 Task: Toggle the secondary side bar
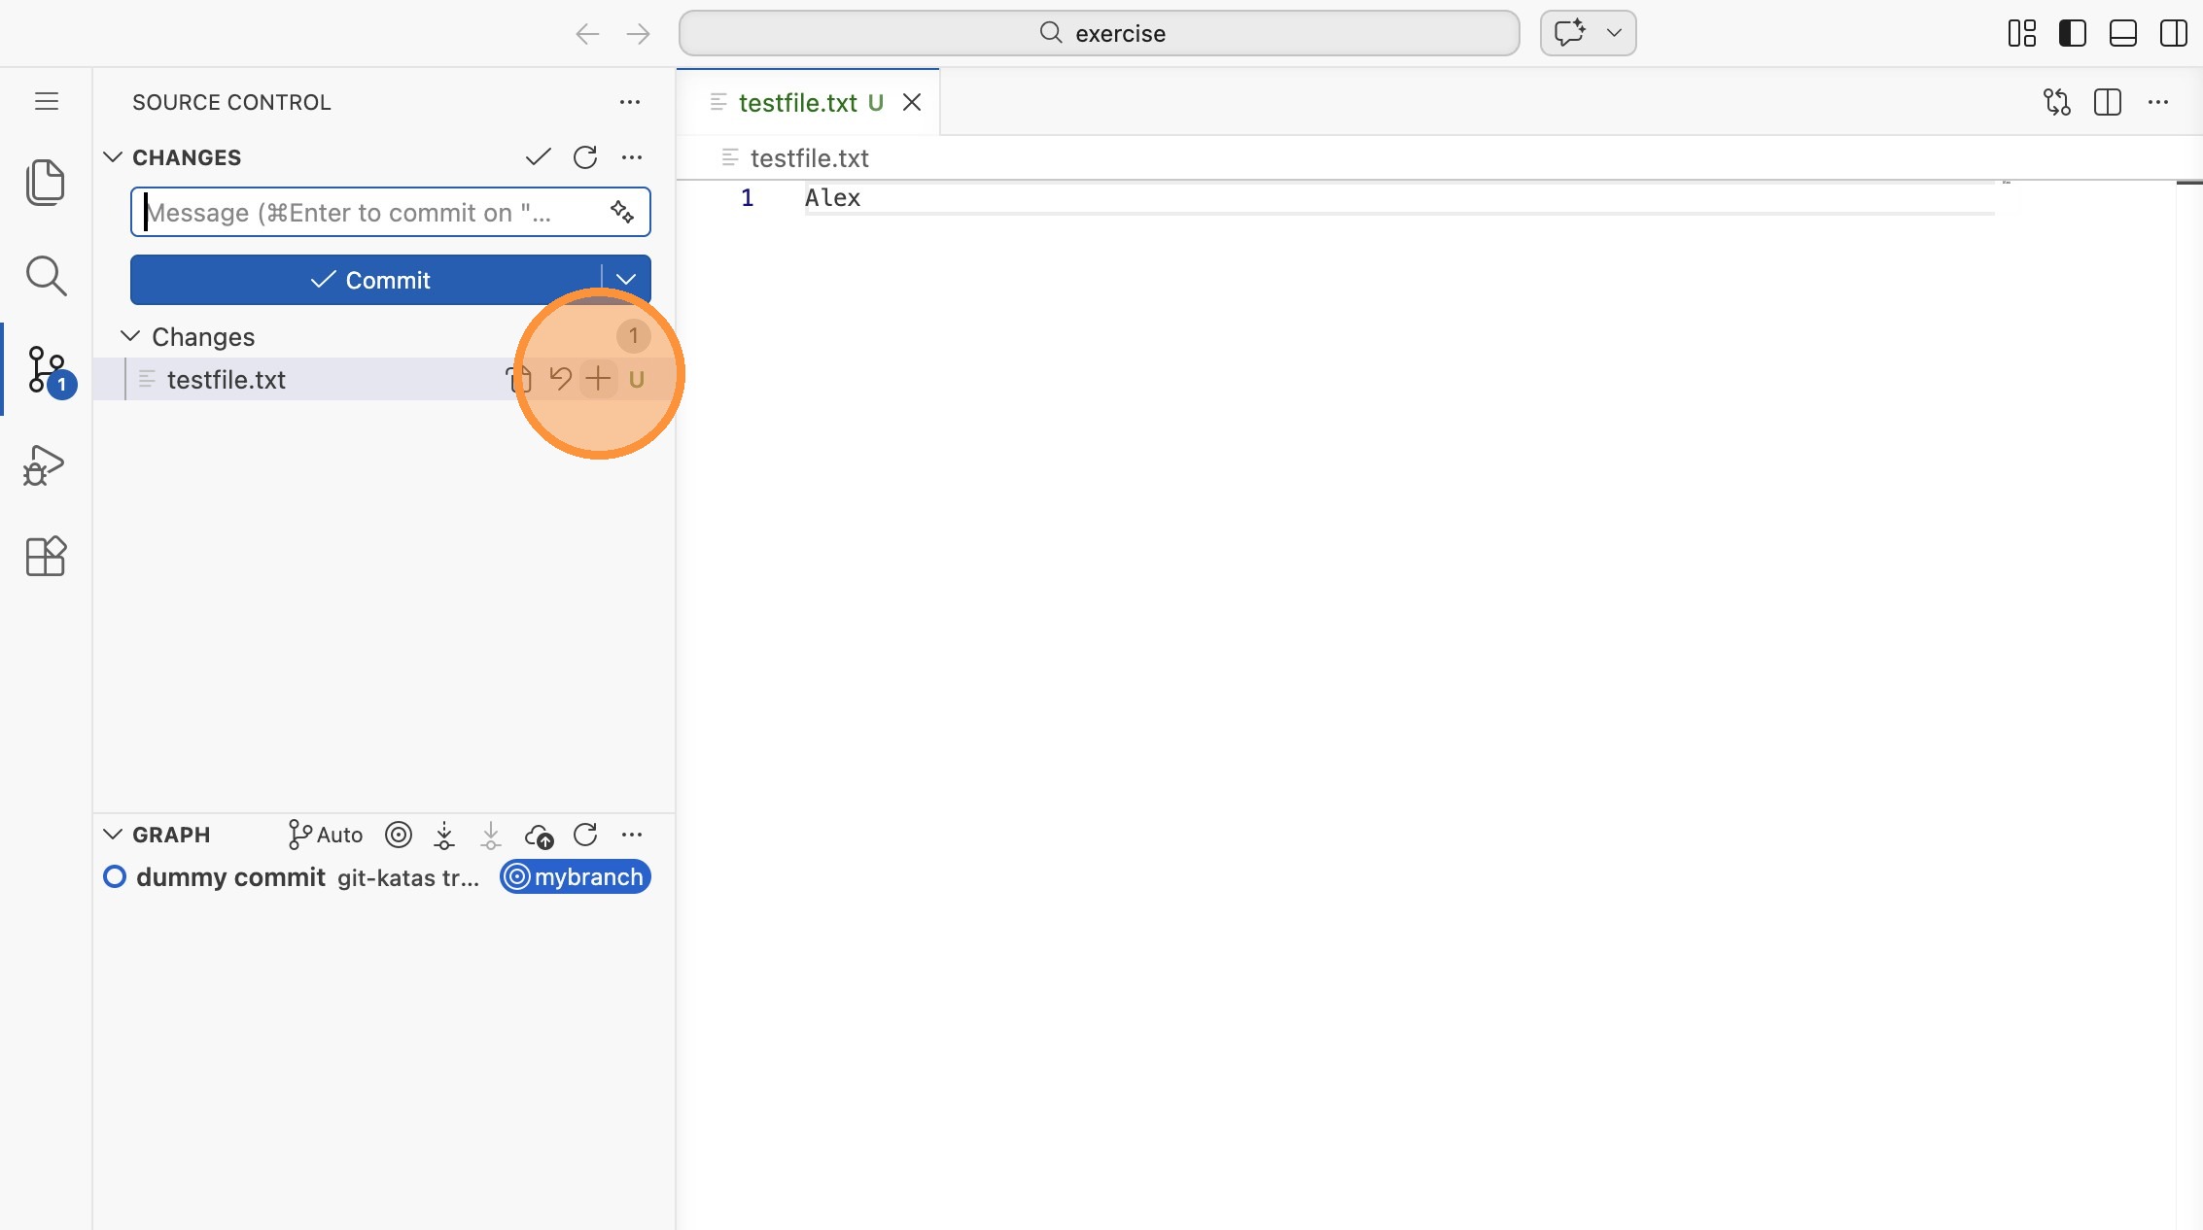point(2173,33)
